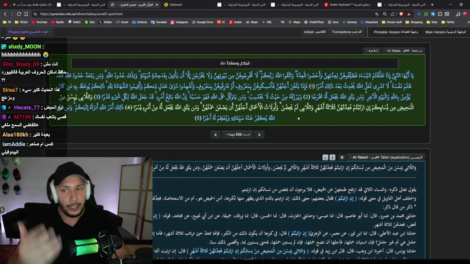This screenshot has height=264, width=470.
Task: Click the browser back arrow
Action: (5, 14)
